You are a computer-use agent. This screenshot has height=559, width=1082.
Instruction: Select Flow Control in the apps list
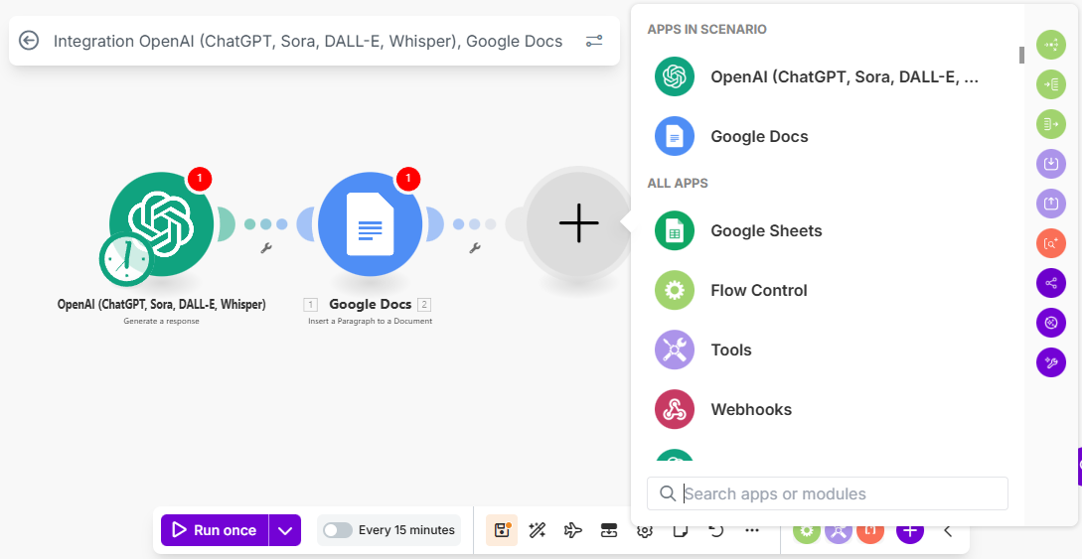tap(758, 290)
